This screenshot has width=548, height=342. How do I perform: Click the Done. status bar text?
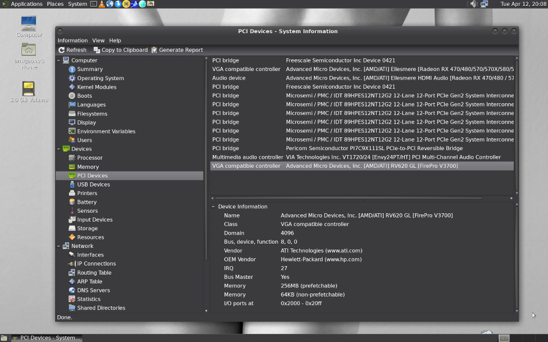pos(65,317)
